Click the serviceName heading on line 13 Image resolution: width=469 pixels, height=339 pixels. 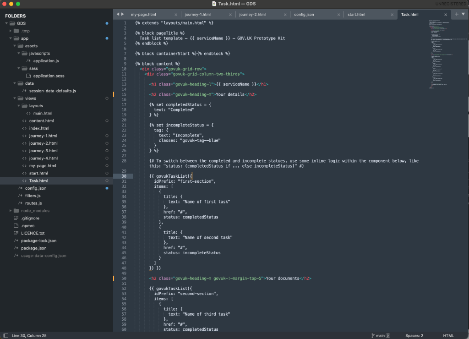(209, 84)
